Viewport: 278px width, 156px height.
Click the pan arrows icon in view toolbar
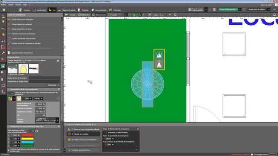[x=170, y=15]
